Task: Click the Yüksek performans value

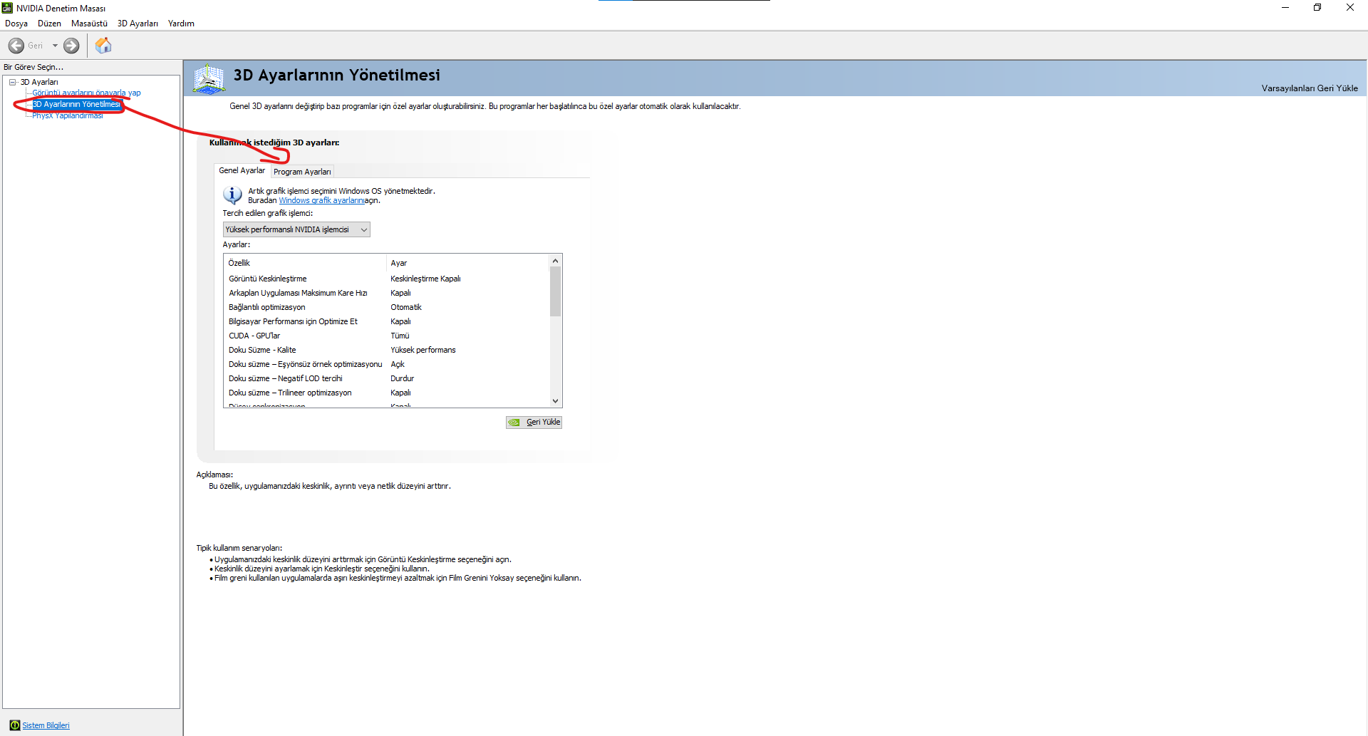Action: coord(423,350)
